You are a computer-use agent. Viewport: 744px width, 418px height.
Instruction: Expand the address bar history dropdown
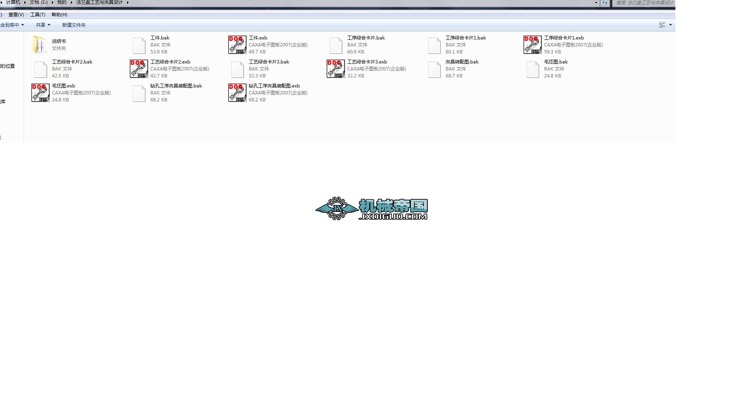pos(596,3)
